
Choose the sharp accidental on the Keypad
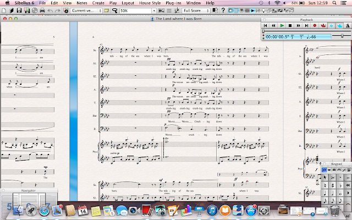point(333,185)
